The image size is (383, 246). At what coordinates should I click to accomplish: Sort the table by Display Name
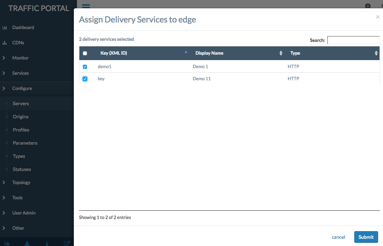[209, 53]
